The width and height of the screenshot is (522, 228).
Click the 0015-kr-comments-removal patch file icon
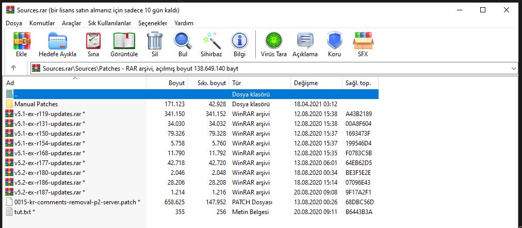pos(9,202)
